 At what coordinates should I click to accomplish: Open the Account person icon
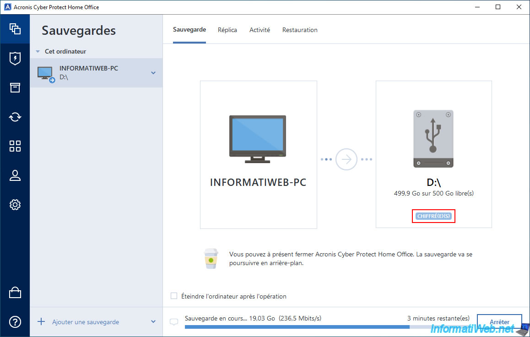pyautogui.click(x=15, y=175)
